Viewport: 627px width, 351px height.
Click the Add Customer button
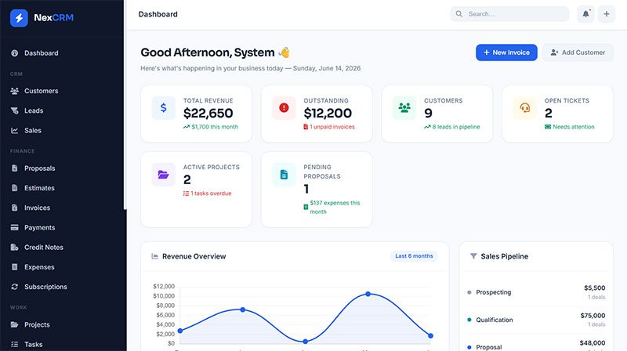pyautogui.click(x=578, y=52)
